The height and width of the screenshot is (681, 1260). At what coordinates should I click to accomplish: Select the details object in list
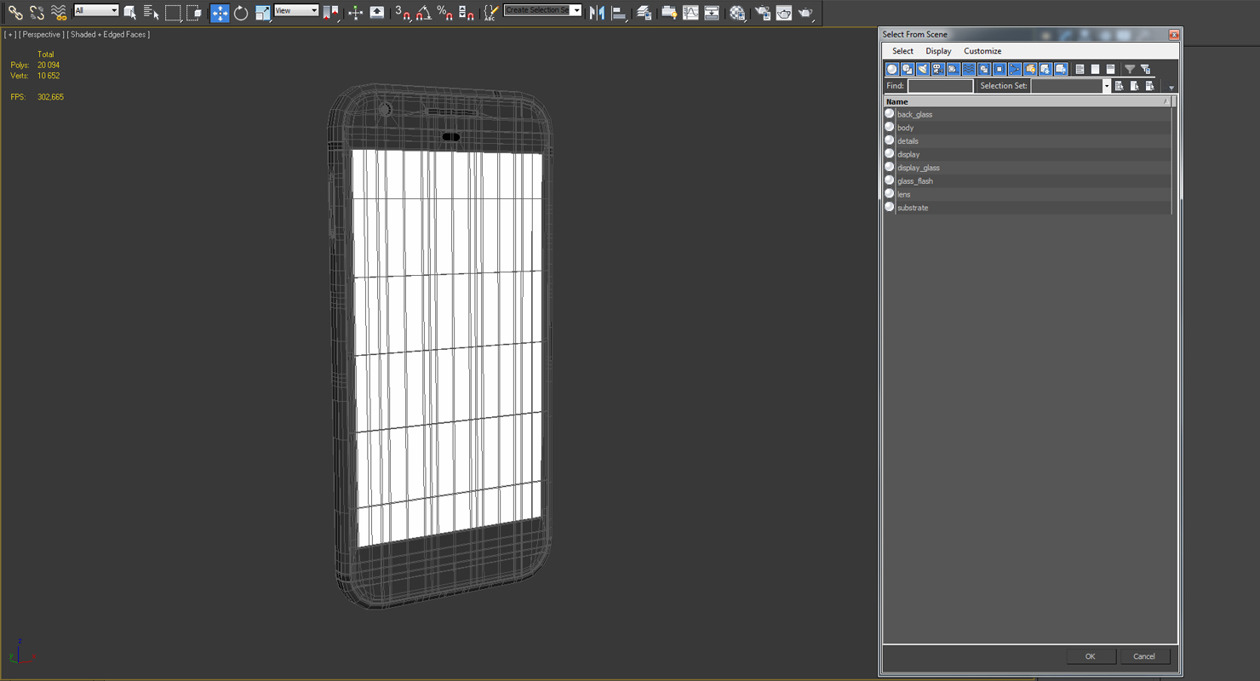click(1028, 141)
